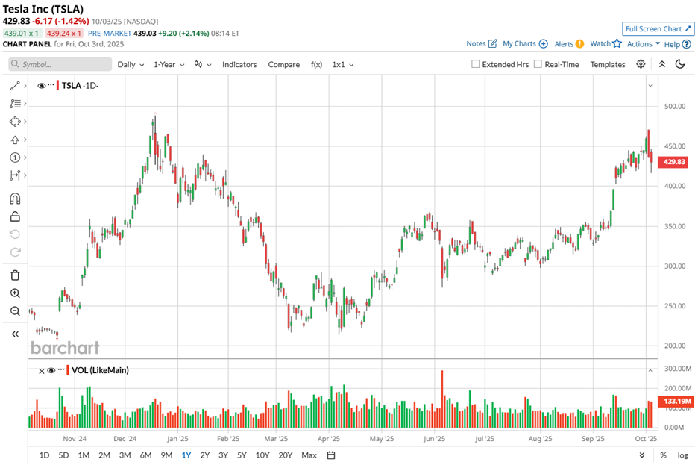Select the arrow marker tool
Viewport: 698px width, 468px height.
point(15,140)
